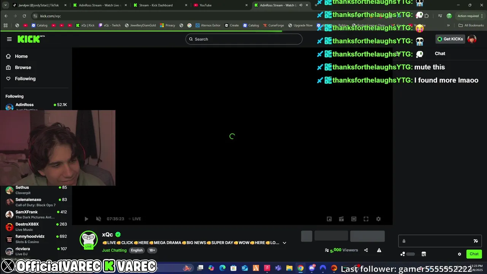This screenshot has width=487, height=274.
Task: Go back in browser history
Action: [6, 16]
